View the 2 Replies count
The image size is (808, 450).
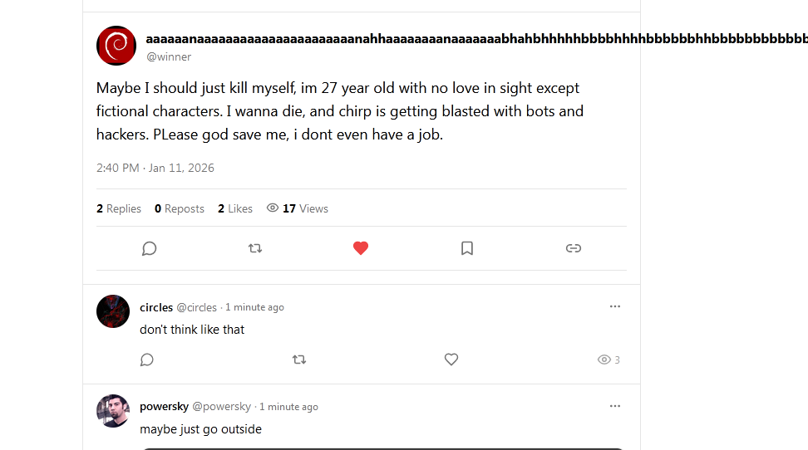click(x=119, y=208)
